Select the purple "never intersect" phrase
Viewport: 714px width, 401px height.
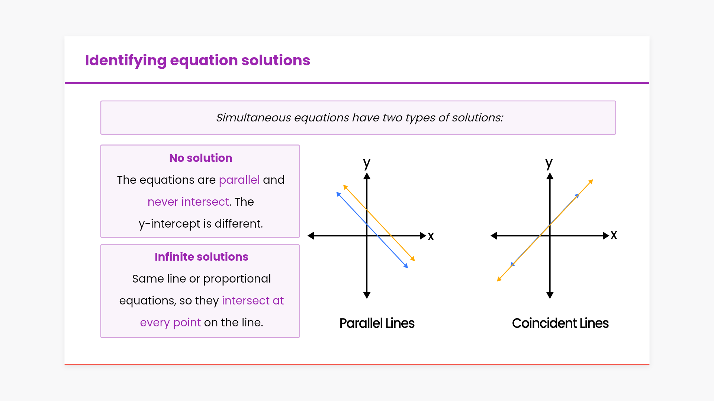[x=188, y=202]
